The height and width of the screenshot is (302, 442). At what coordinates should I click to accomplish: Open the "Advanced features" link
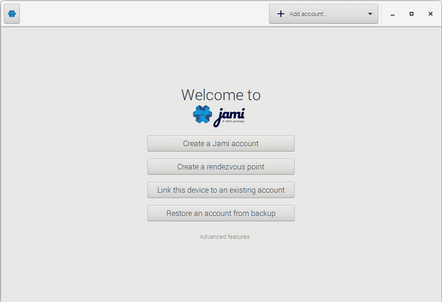click(x=224, y=236)
